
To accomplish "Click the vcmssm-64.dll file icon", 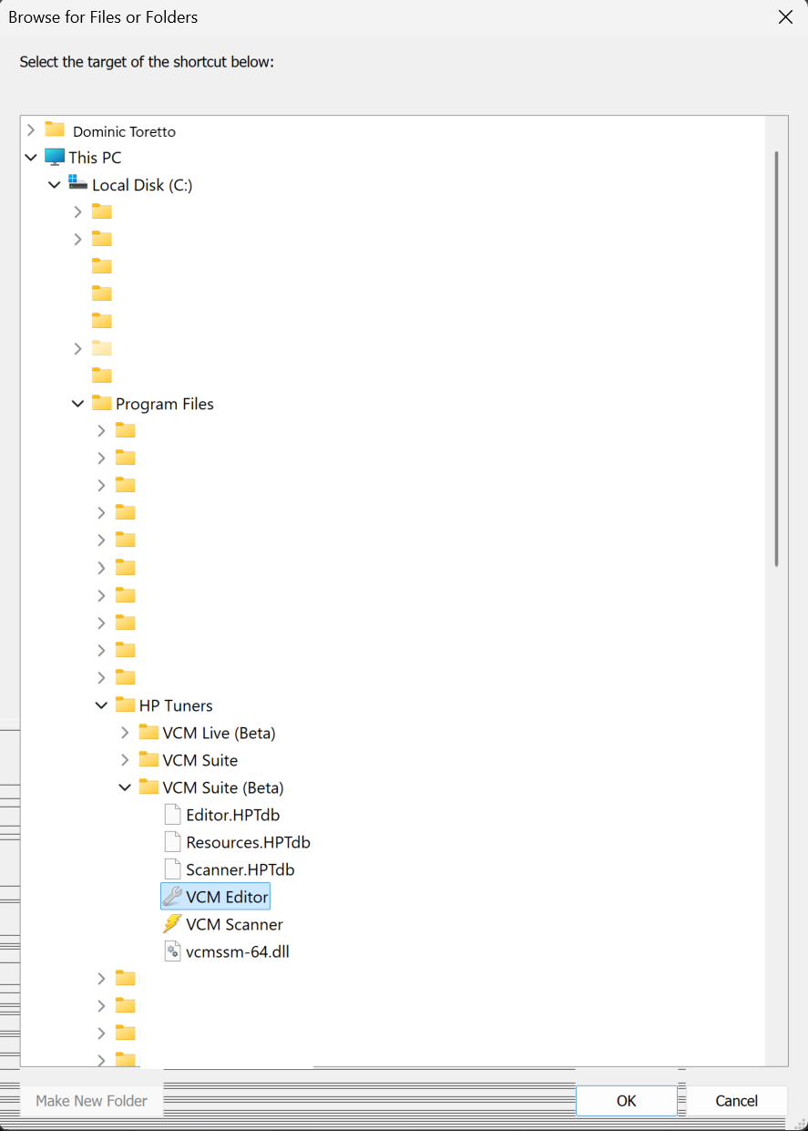I will click(x=172, y=951).
